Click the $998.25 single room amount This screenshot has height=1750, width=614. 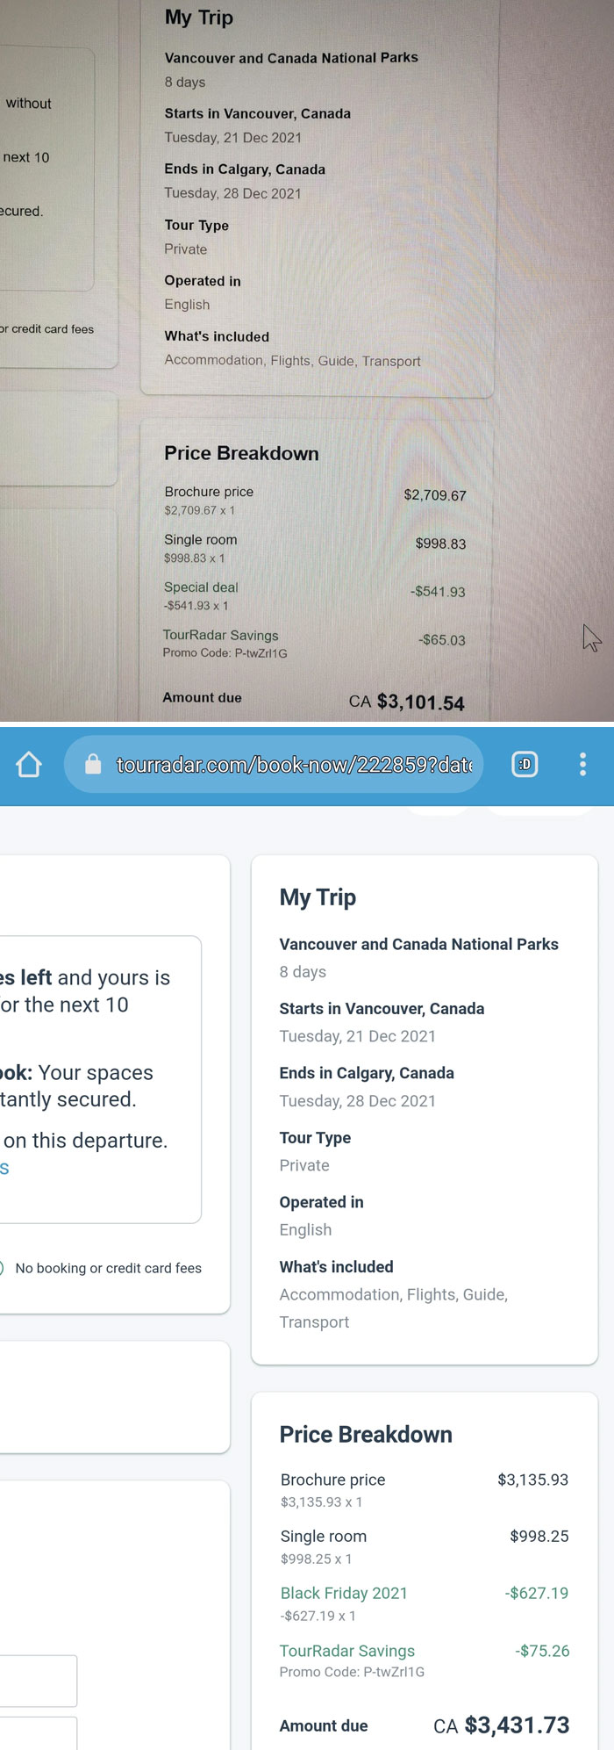point(539,1536)
